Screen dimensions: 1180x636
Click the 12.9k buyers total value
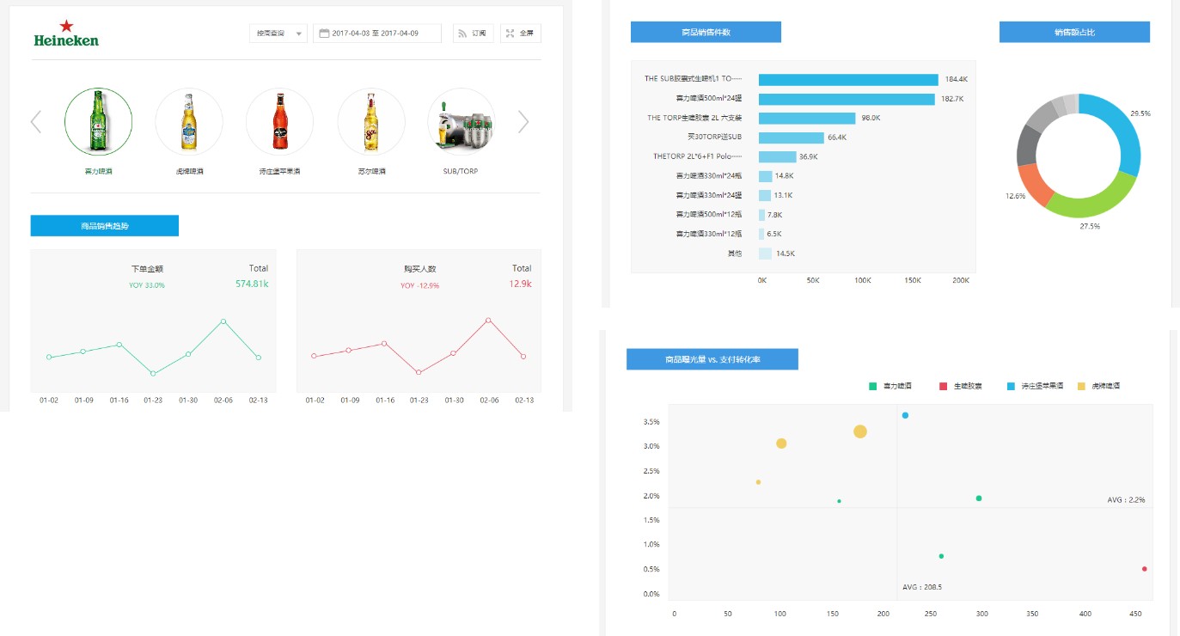coord(520,284)
